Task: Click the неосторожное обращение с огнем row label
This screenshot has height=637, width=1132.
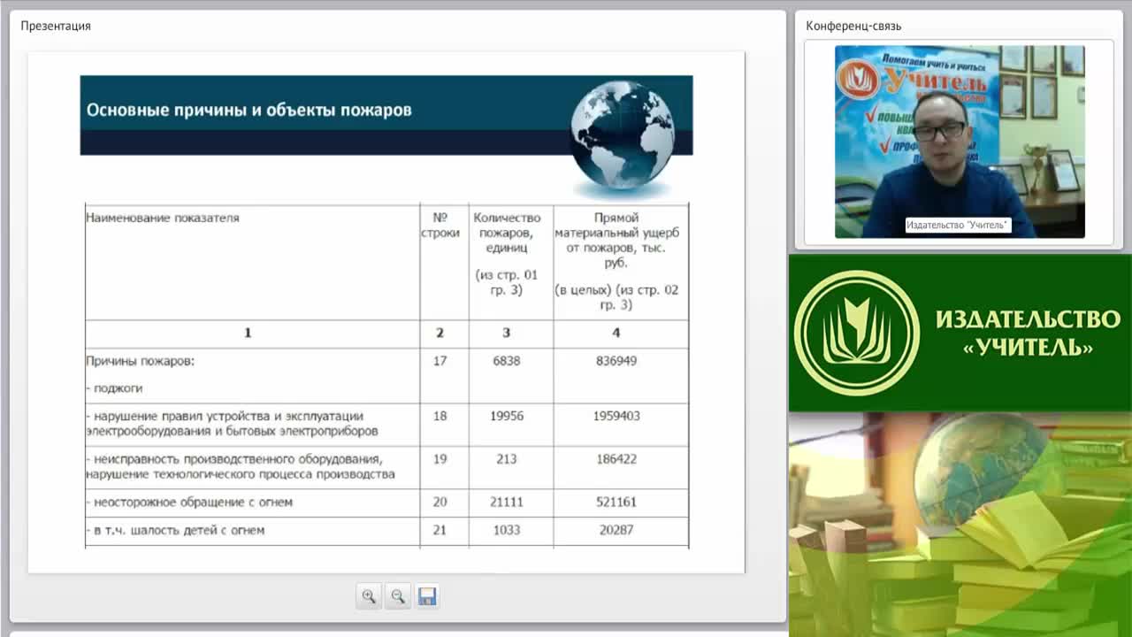Action: (x=189, y=503)
